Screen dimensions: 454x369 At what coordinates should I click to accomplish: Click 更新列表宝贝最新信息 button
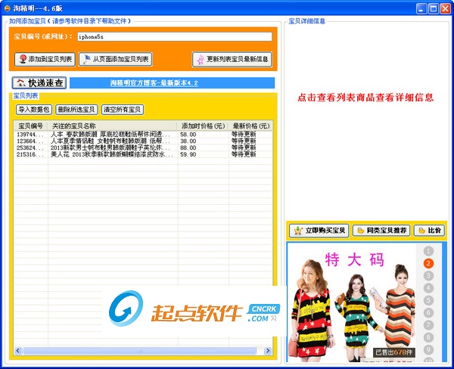tap(232, 59)
